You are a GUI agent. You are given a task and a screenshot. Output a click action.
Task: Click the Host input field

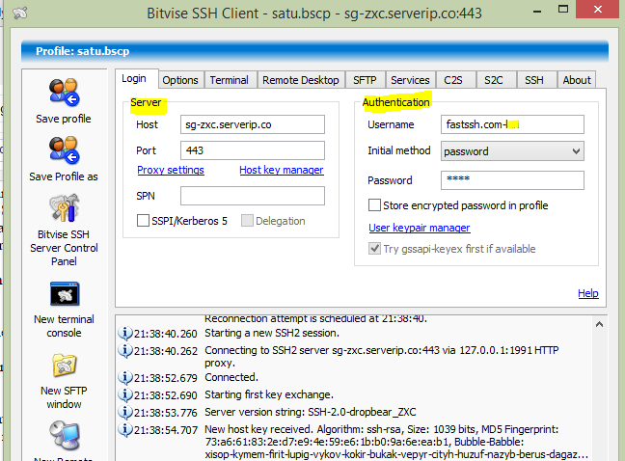pyautogui.click(x=253, y=124)
